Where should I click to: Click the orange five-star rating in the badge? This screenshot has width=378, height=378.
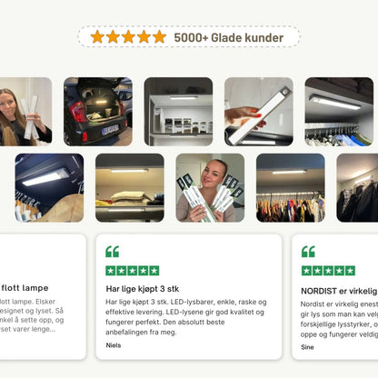coord(128,36)
